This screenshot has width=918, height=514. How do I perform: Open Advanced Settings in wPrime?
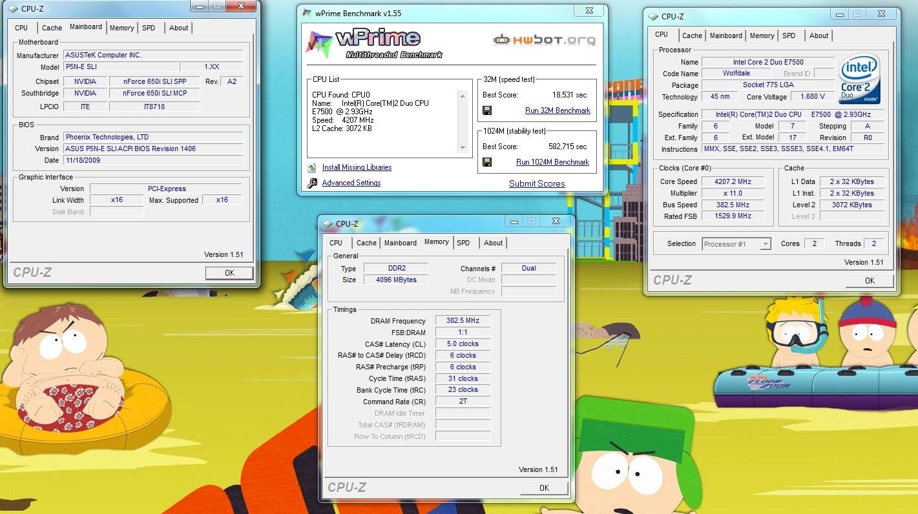(351, 183)
